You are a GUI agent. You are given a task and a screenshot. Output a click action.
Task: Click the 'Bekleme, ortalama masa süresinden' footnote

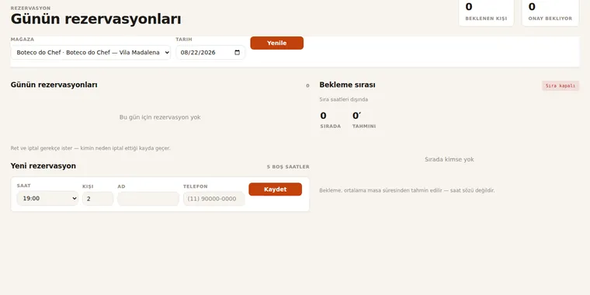407,190
